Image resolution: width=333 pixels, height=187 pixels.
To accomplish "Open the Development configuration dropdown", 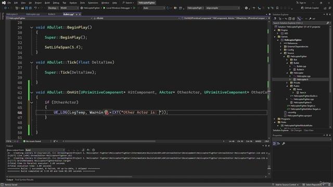I will point(53,8).
